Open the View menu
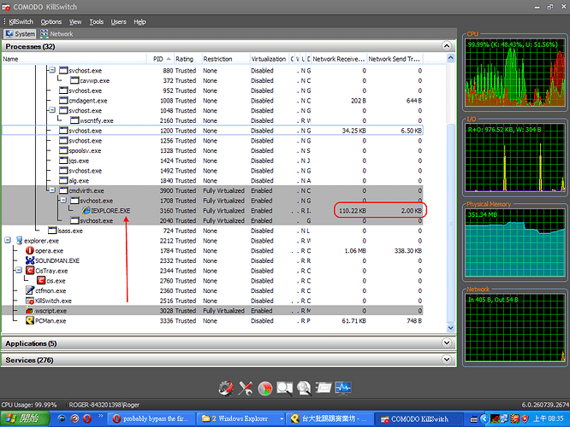This screenshot has height=427, width=570. click(x=75, y=21)
